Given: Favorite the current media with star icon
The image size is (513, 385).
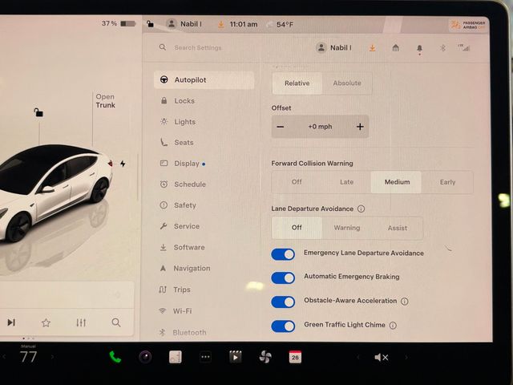Looking at the screenshot, I should pyautogui.click(x=46, y=322).
